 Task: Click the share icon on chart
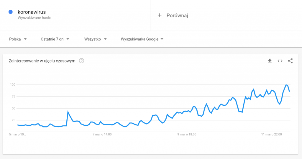pyautogui.click(x=290, y=61)
